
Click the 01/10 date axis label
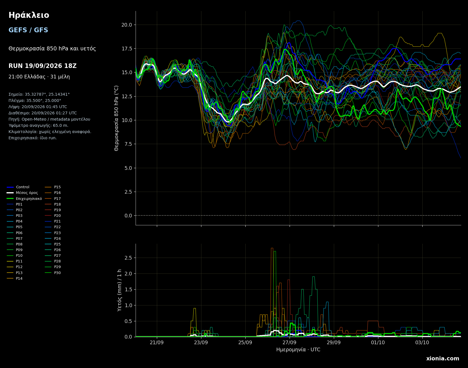(x=378, y=343)
